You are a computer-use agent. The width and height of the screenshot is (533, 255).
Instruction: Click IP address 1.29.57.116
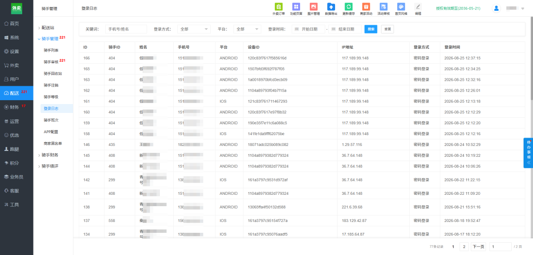(x=352, y=145)
